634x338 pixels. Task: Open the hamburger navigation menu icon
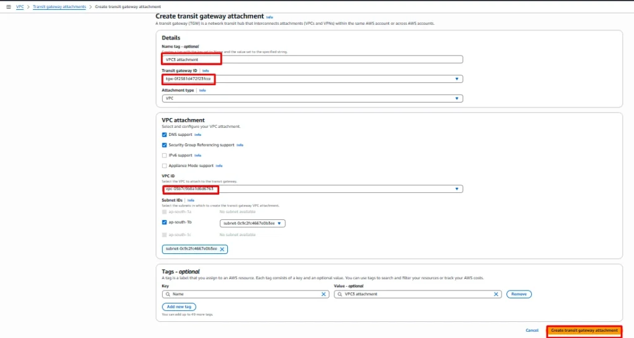pyautogui.click(x=8, y=6)
